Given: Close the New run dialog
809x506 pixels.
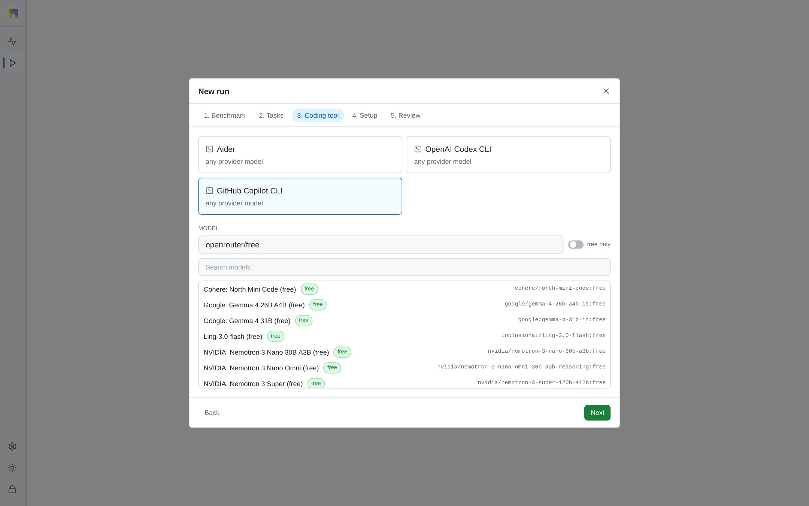Looking at the screenshot, I should pos(606,91).
